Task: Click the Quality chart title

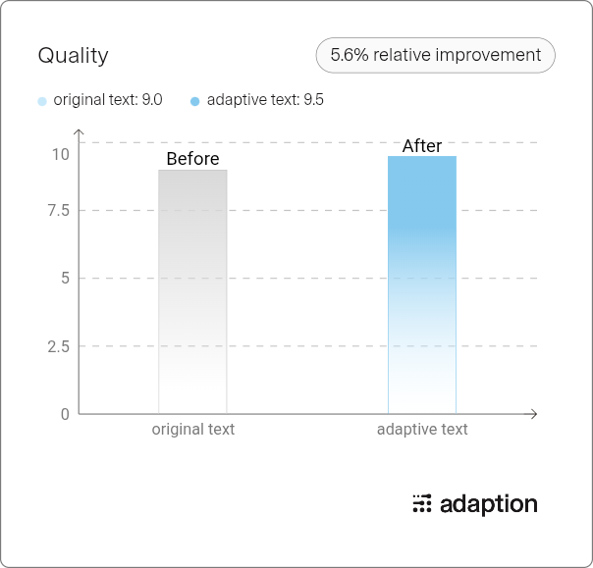Action: pyautogui.click(x=73, y=56)
